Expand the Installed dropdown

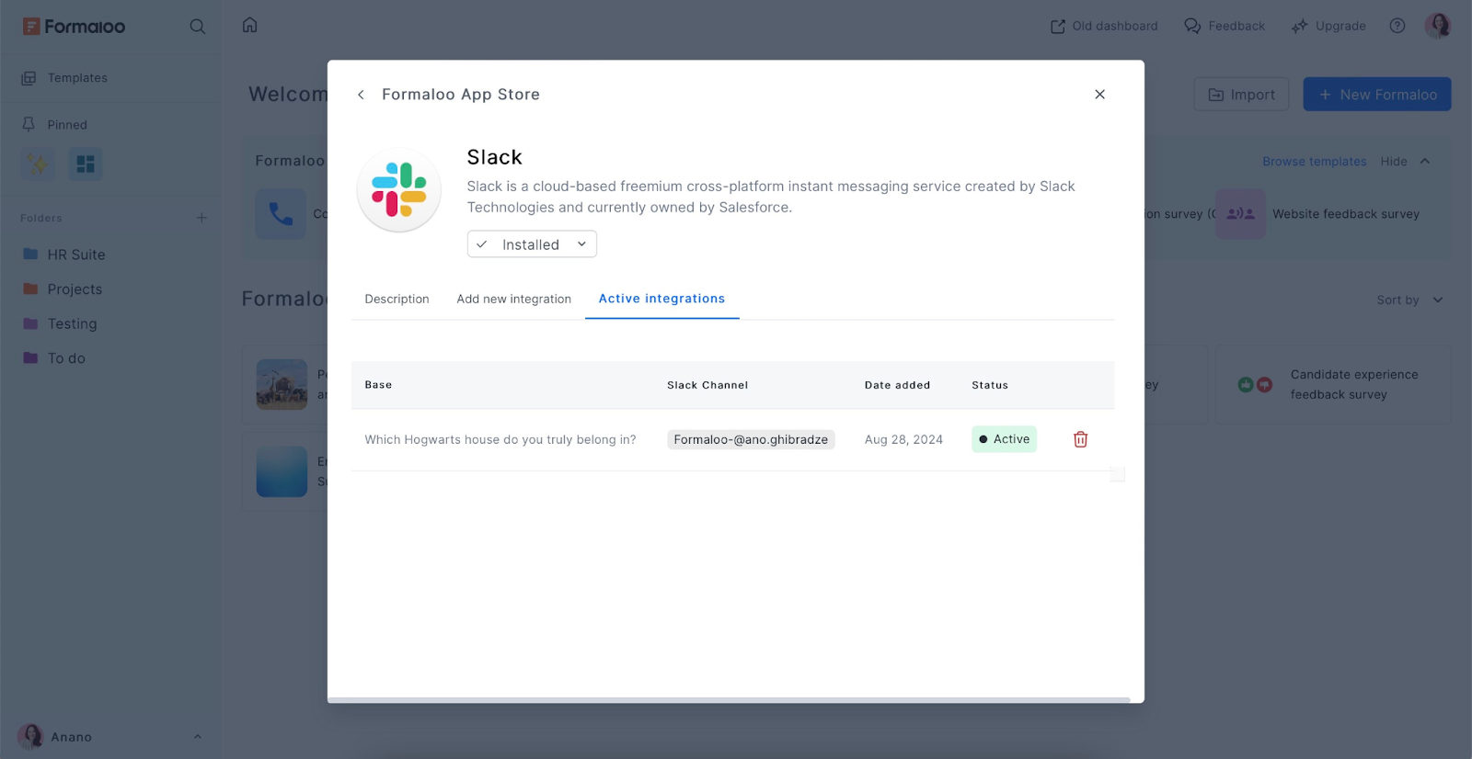(x=532, y=244)
